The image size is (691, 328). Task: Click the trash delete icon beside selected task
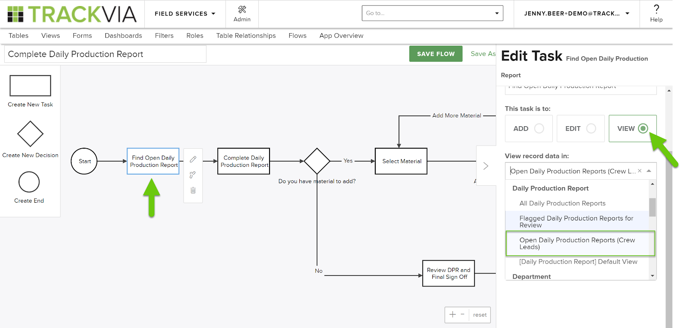click(193, 190)
